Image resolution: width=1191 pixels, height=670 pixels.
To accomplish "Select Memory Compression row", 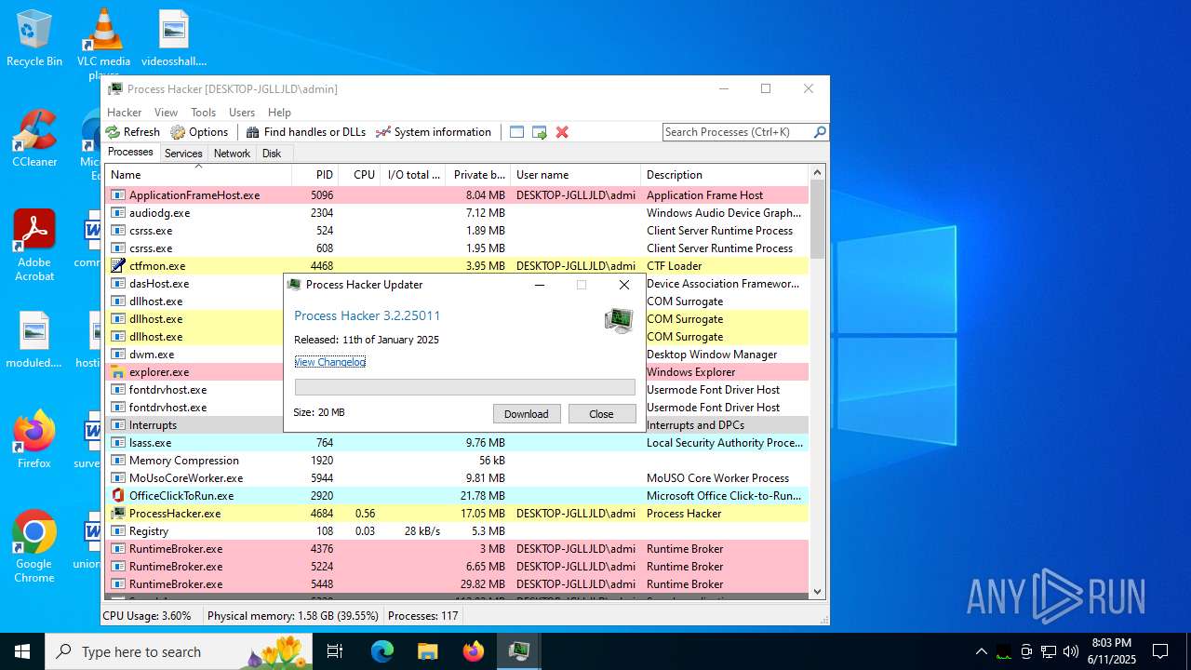I will coord(457,461).
